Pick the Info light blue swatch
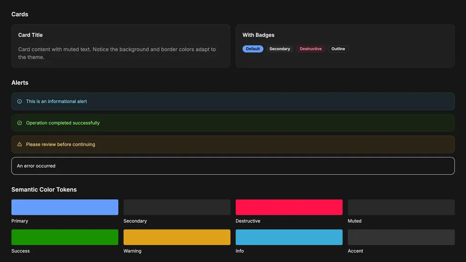 [289, 237]
